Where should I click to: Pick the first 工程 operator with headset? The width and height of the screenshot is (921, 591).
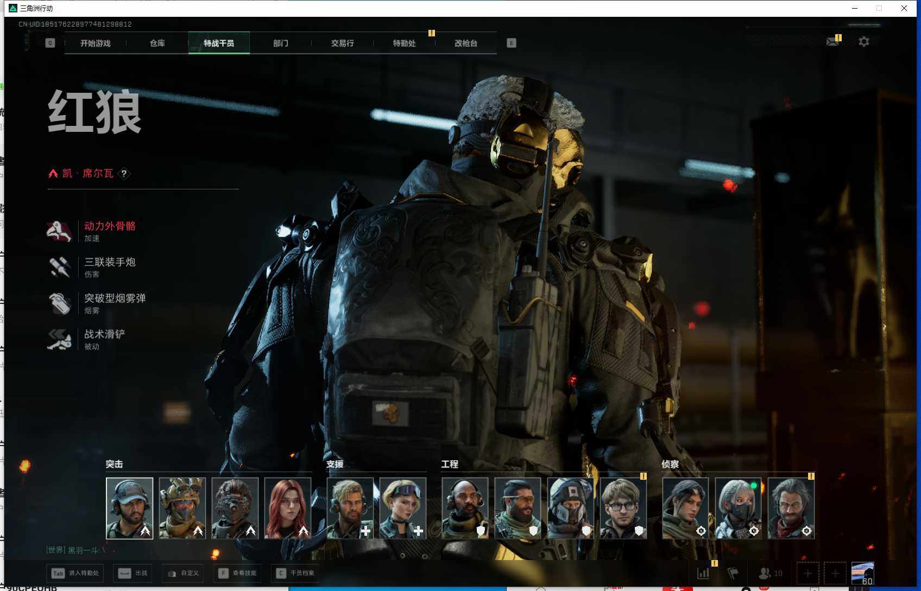[x=465, y=508]
